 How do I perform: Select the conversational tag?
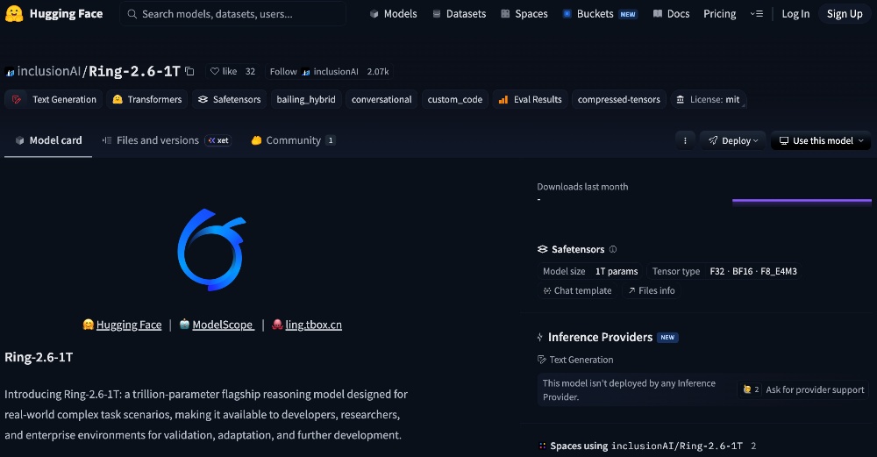(x=381, y=99)
